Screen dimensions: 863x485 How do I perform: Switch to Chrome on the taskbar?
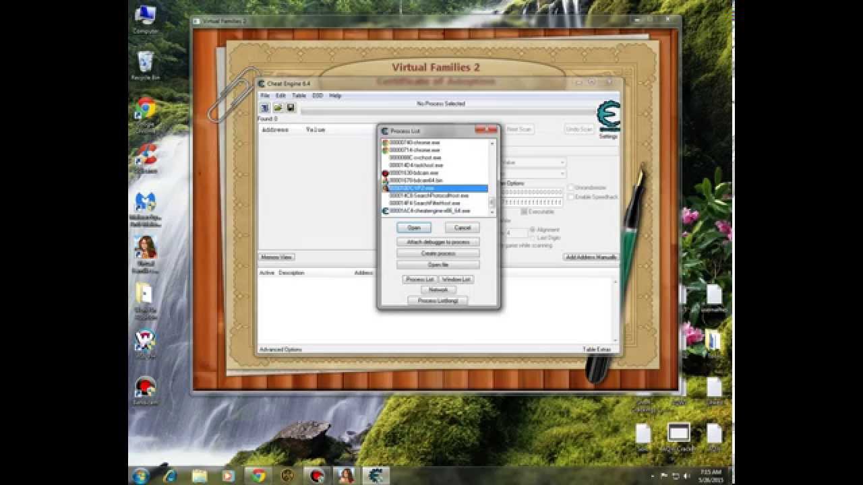click(258, 476)
